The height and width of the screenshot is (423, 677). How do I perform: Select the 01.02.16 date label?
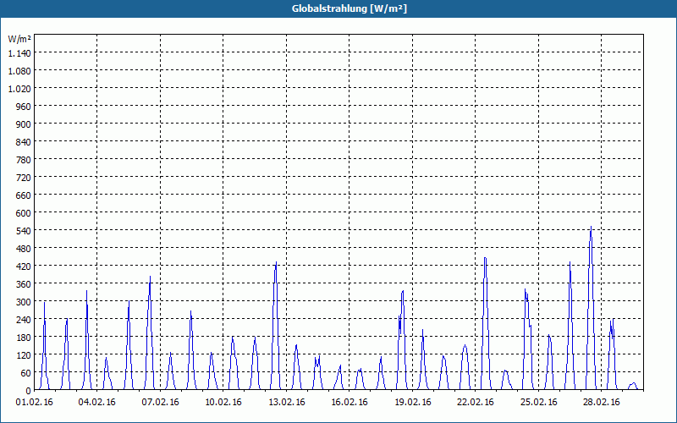34,403
